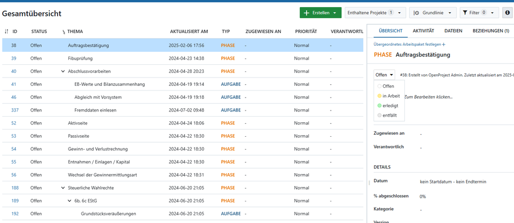Open the Enthaltene Projekte dropdown

tap(375, 13)
